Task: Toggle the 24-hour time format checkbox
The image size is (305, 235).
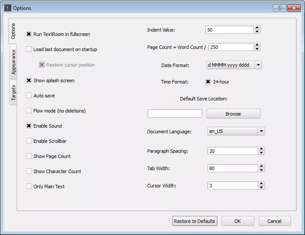Action: click(x=208, y=82)
